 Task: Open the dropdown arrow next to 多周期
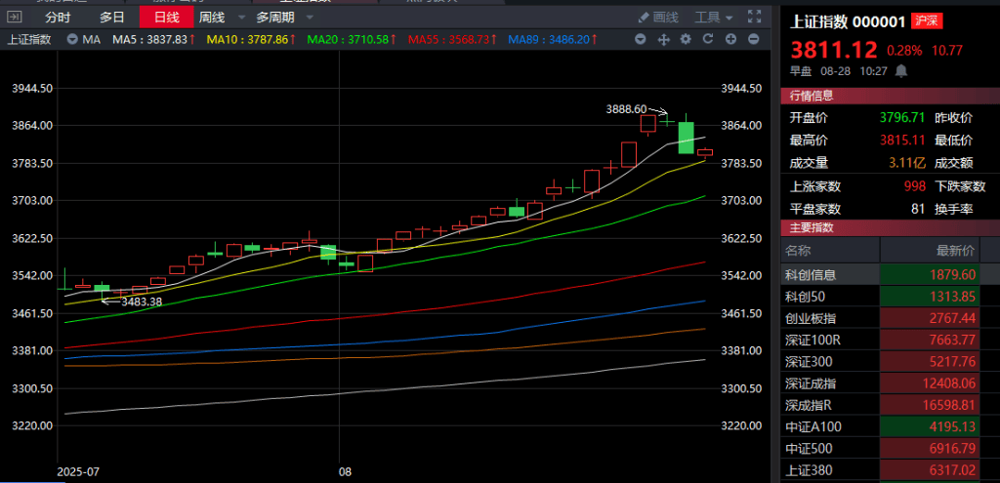tap(310, 18)
